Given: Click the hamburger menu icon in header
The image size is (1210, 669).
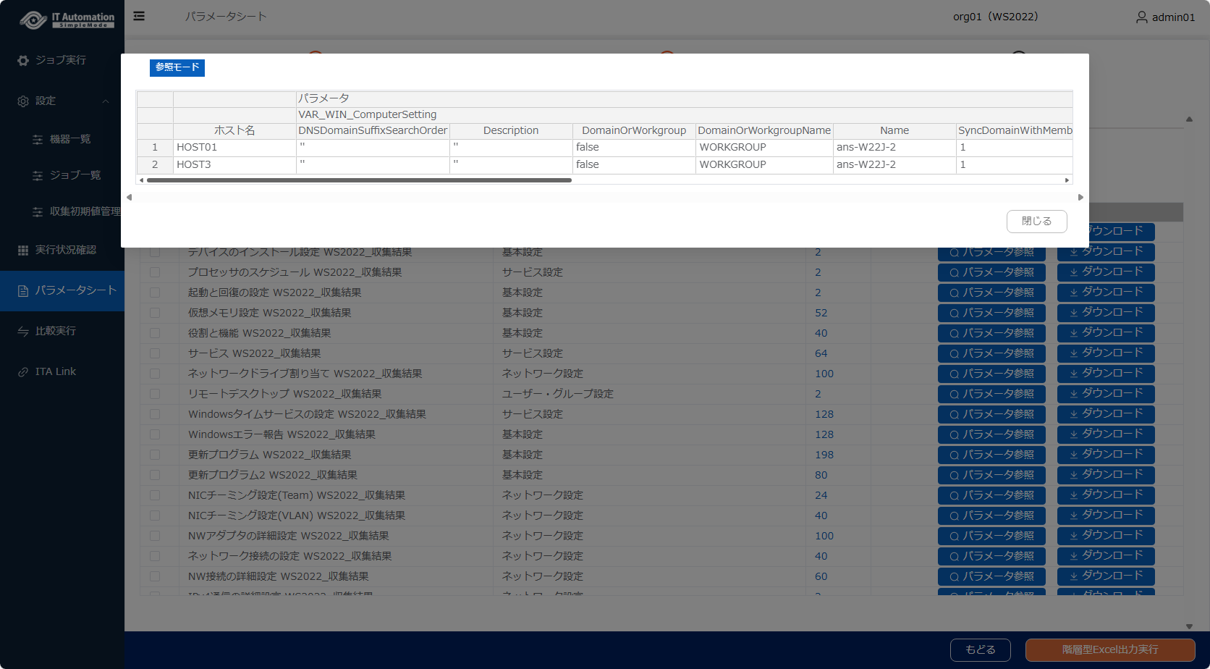Looking at the screenshot, I should [139, 16].
